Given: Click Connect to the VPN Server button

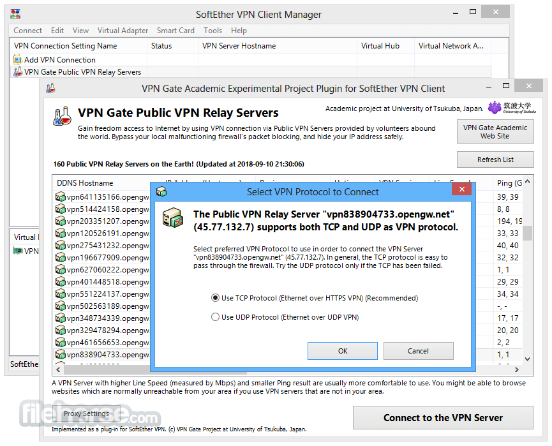Looking at the screenshot, I should [443, 418].
